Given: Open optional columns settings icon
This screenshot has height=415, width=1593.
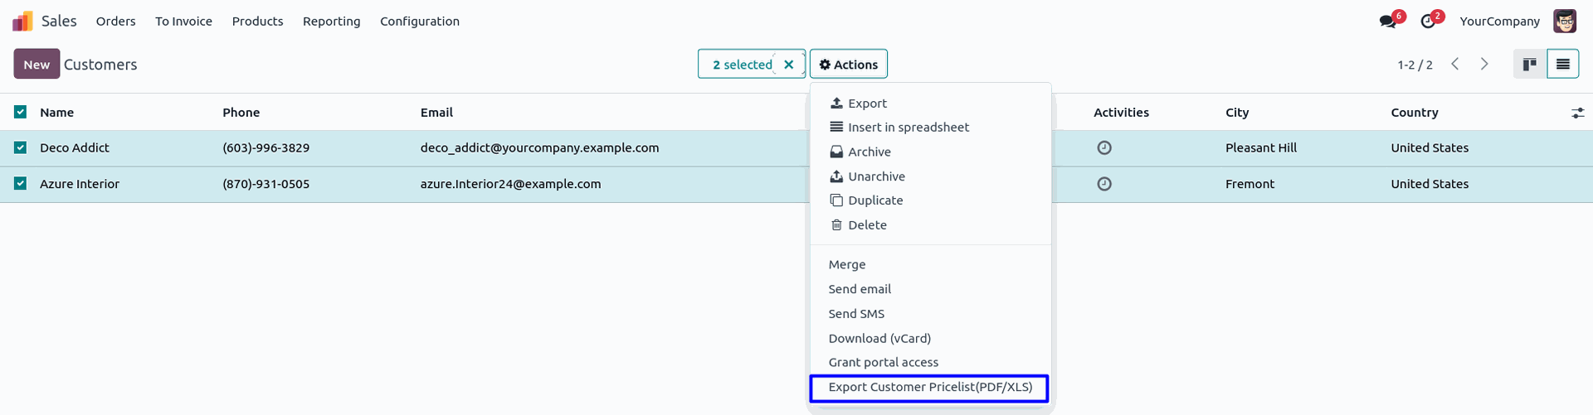Looking at the screenshot, I should pyautogui.click(x=1577, y=113).
